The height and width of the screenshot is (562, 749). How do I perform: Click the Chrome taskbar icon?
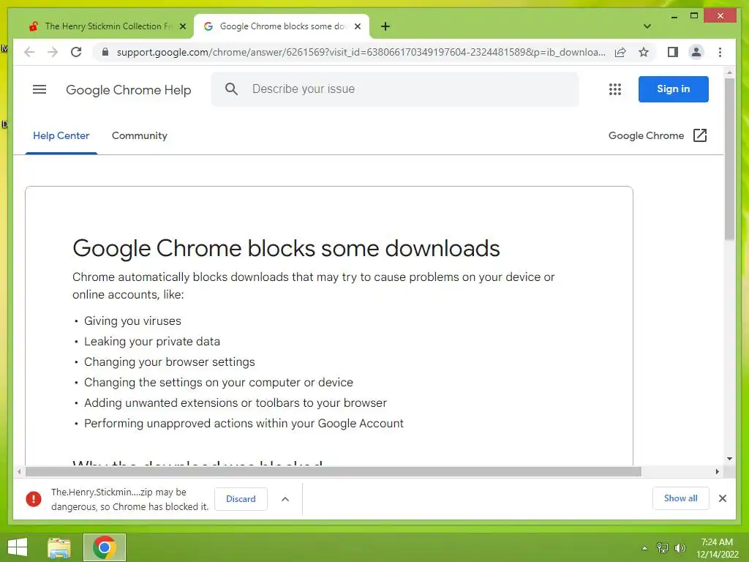[x=105, y=547]
